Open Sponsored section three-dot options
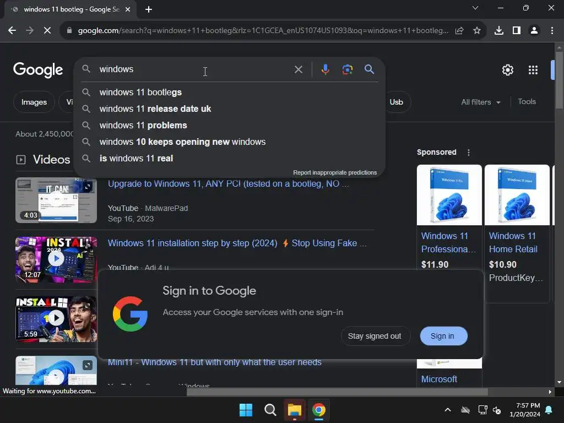This screenshot has height=423, width=564. [x=468, y=153]
